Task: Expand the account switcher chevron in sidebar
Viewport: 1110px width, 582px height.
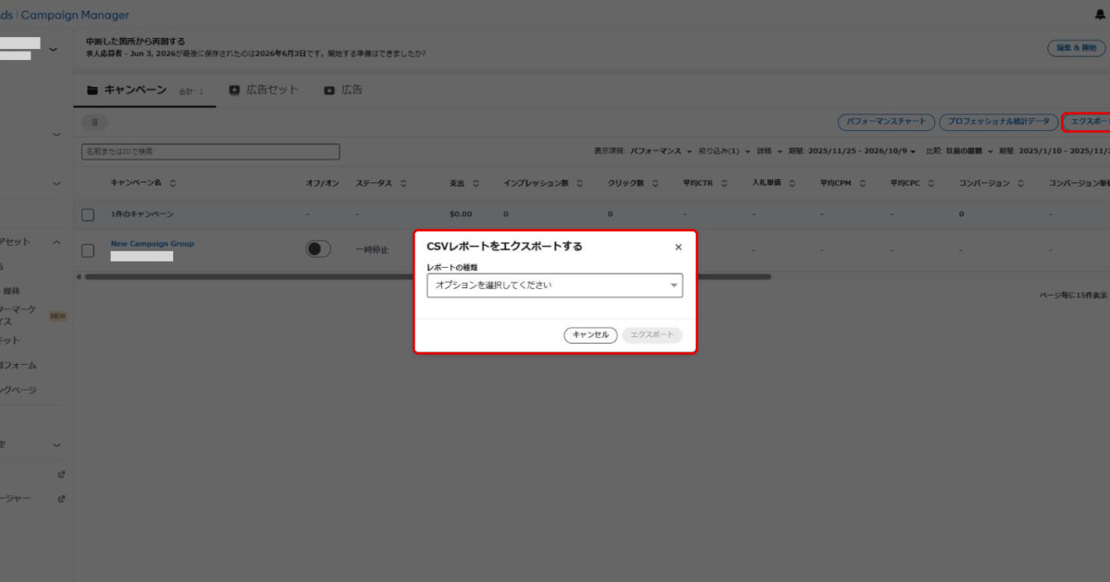Action: (53, 49)
